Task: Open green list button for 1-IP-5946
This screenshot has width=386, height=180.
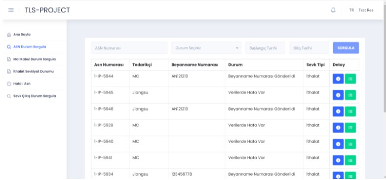Action: click(350, 111)
